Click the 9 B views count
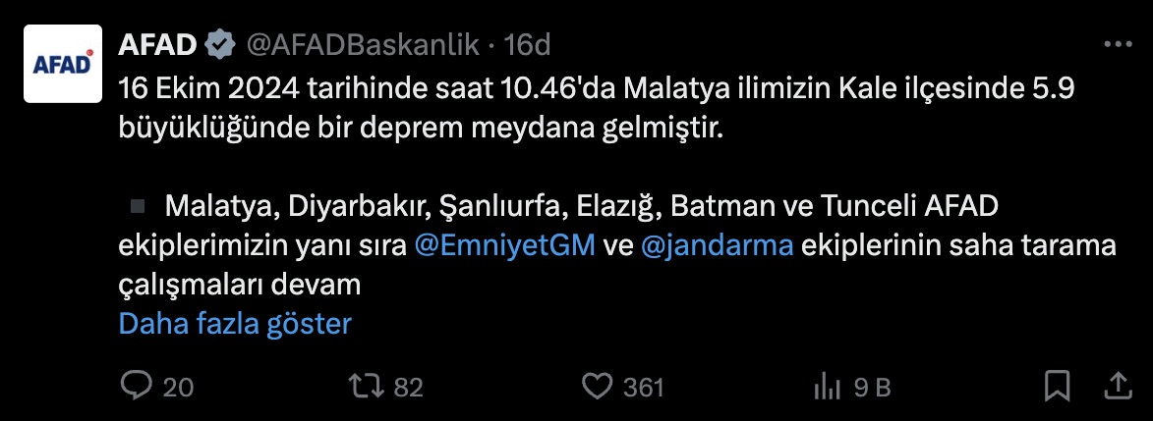This screenshot has height=421, width=1153. (x=872, y=388)
